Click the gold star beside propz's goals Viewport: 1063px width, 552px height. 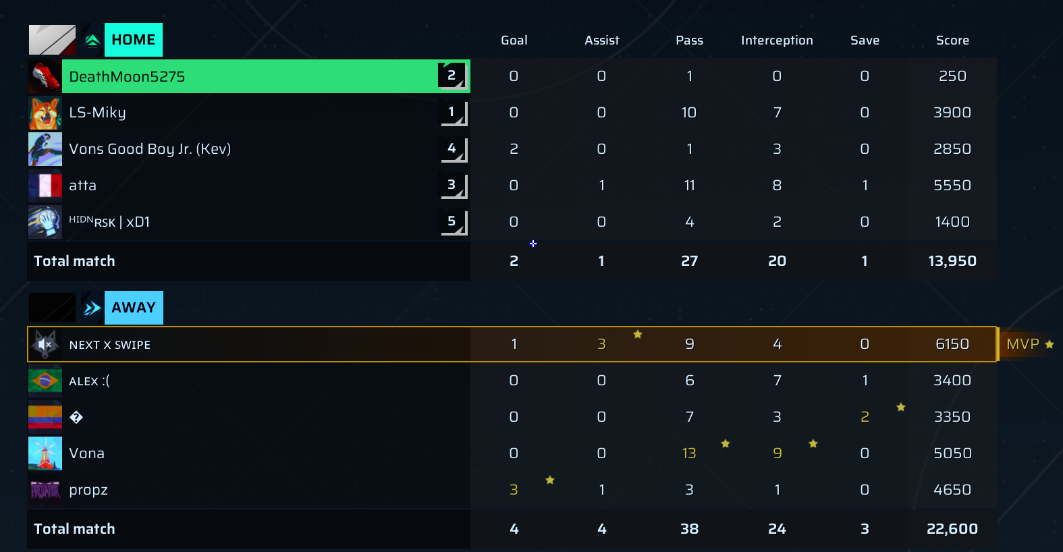point(550,480)
